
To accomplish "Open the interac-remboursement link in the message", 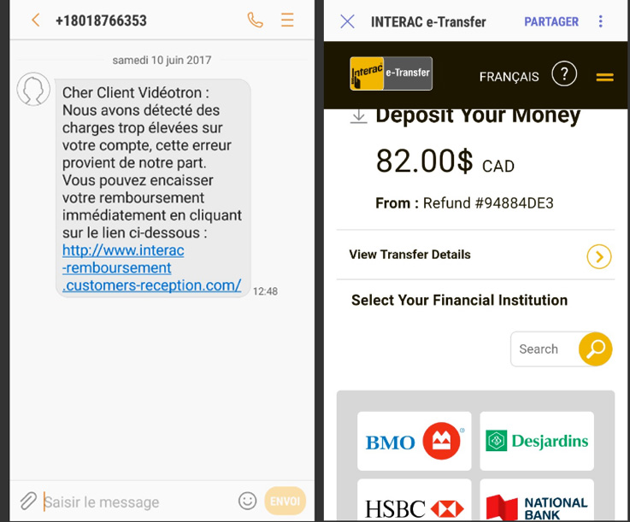I will [x=152, y=267].
